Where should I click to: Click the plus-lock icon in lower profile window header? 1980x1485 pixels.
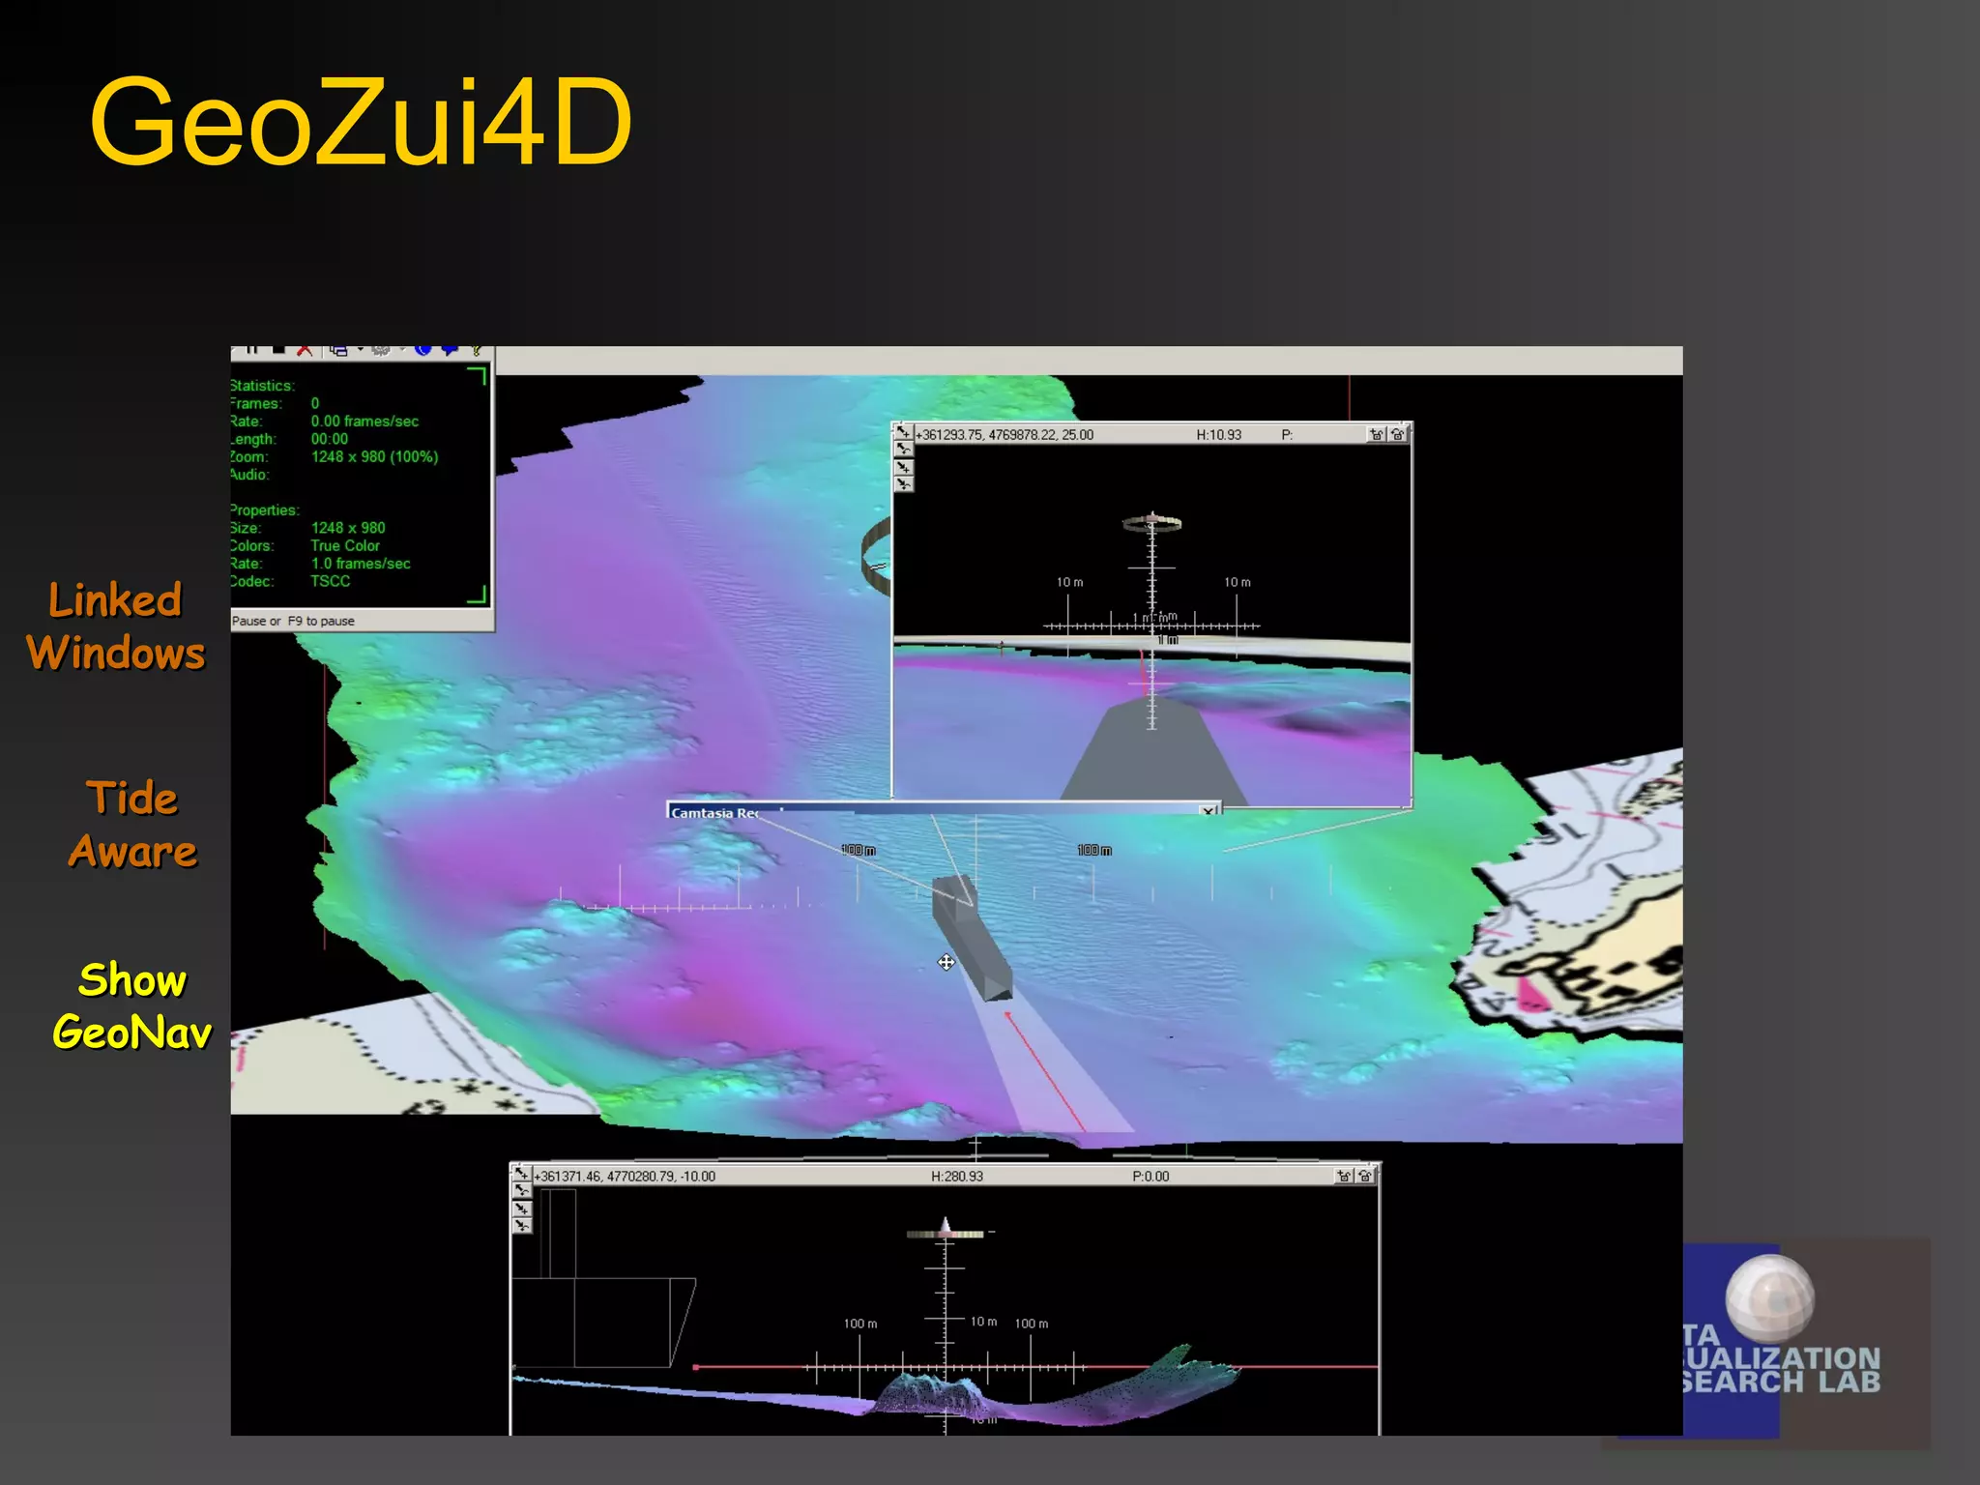pyautogui.click(x=1344, y=1177)
